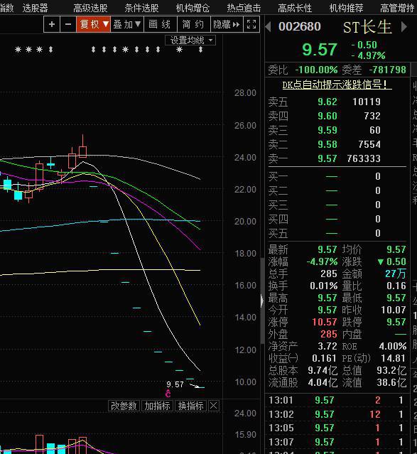Open the 机构增仓 tab
Screen dimensions: 417x454
(x=193, y=8)
